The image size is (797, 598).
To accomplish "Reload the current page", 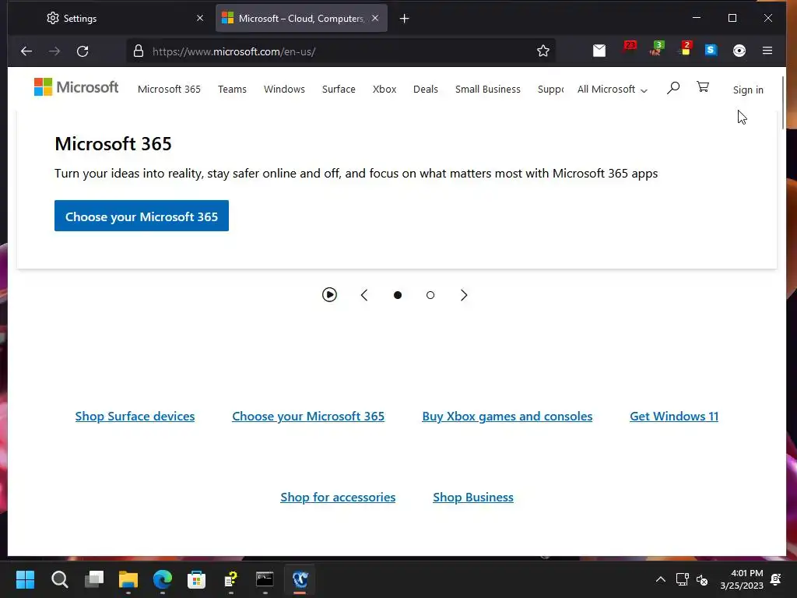I will (x=83, y=51).
